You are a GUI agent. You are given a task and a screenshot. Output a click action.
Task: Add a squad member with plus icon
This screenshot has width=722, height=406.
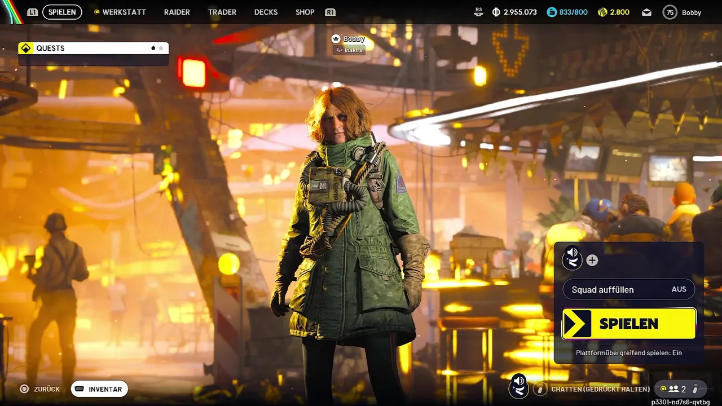(592, 260)
